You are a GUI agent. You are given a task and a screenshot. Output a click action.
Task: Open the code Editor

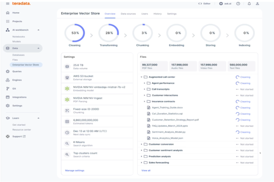click(x=204, y=3)
